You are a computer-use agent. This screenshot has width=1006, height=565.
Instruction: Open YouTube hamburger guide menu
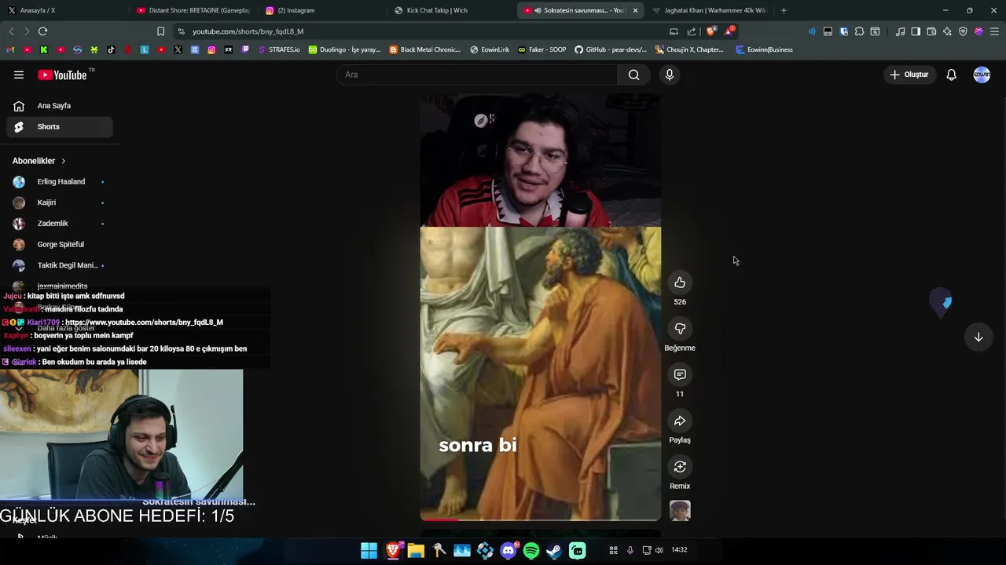click(19, 75)
